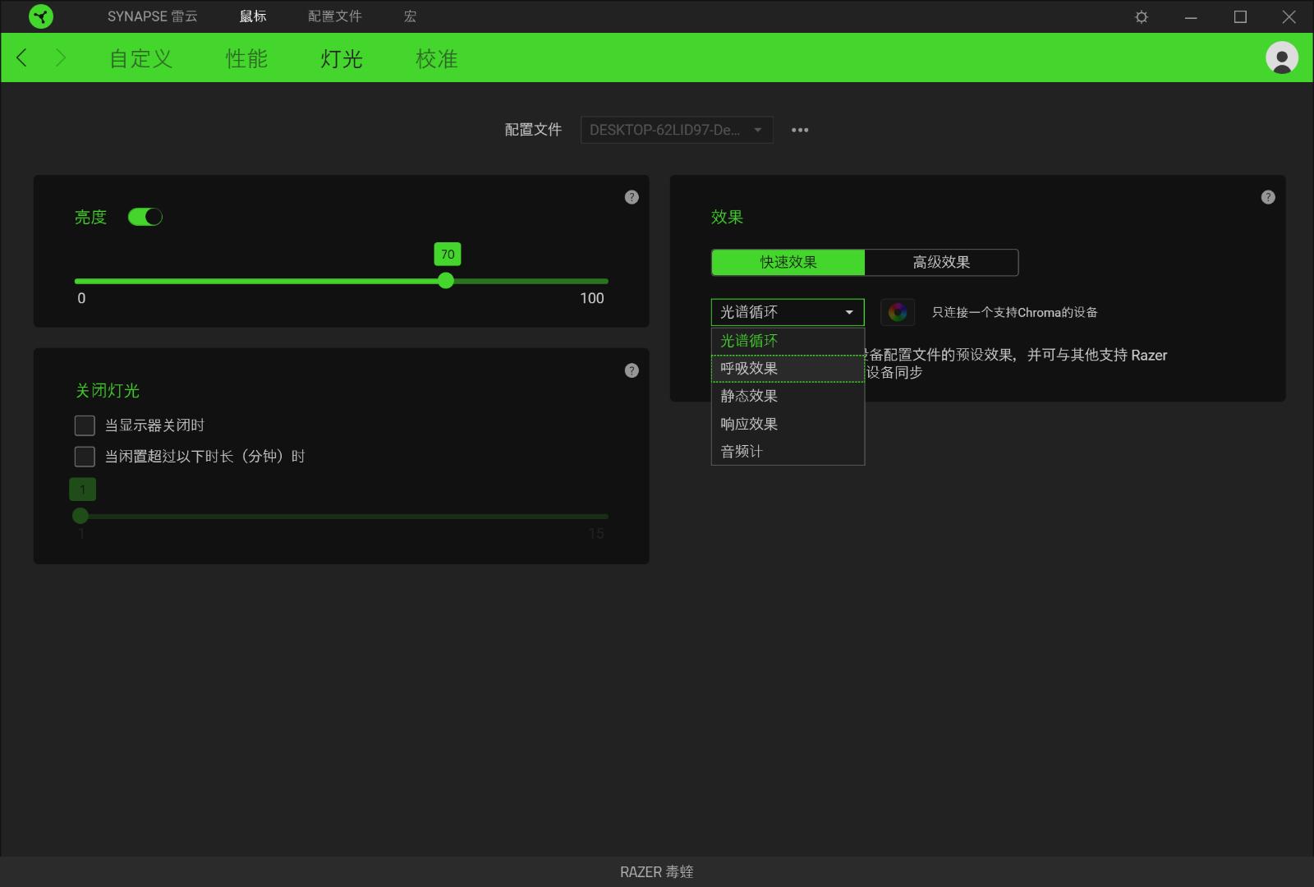Open the settings gear icon

(x=1141, y=17)
